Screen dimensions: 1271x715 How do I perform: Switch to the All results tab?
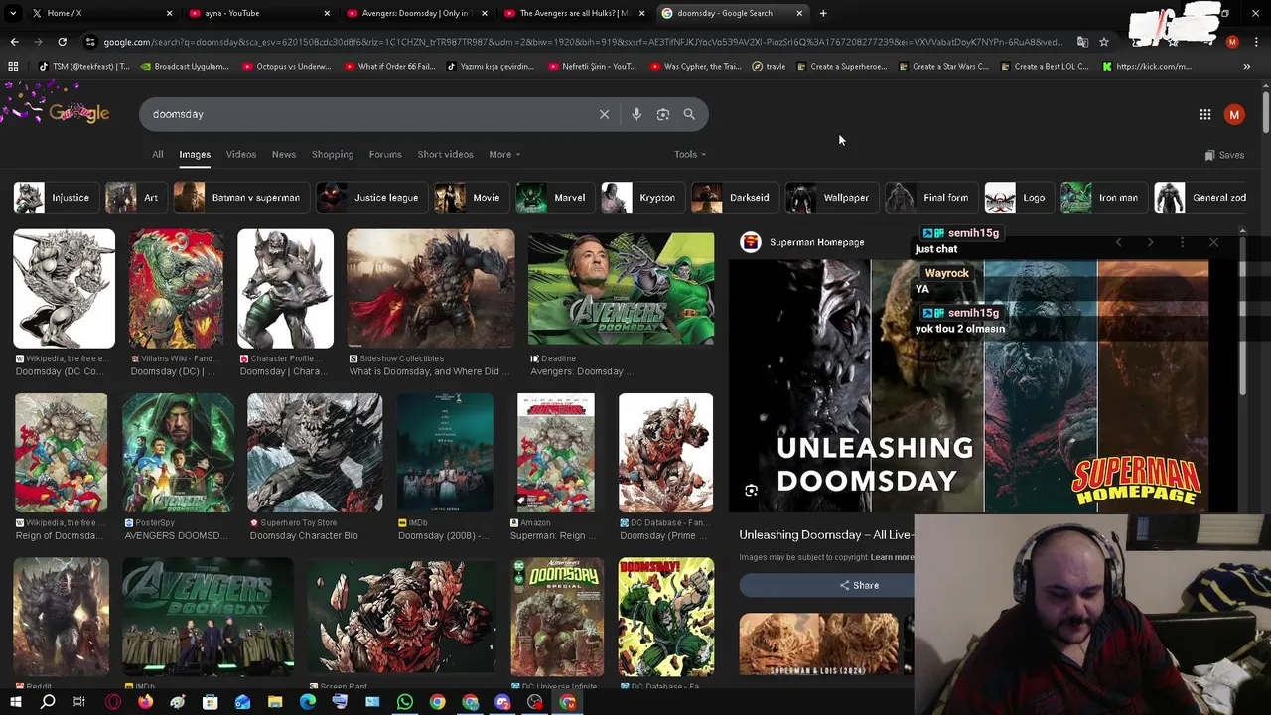pos(157,154)
